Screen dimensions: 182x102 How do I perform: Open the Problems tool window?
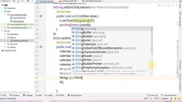tap(15, 95)
